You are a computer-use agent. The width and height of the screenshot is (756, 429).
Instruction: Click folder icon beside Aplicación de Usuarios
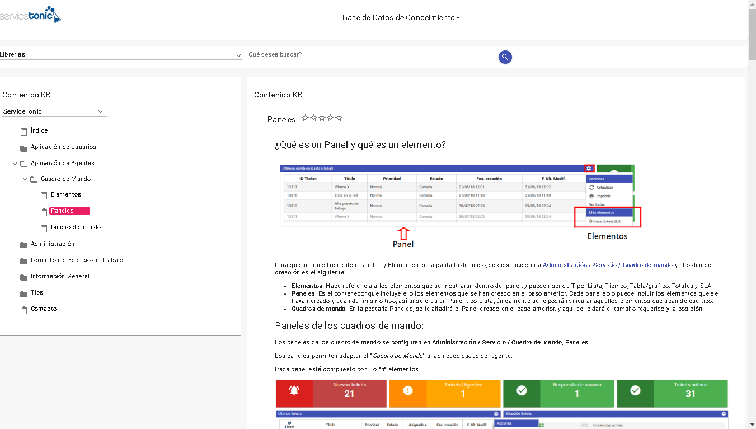24,148
